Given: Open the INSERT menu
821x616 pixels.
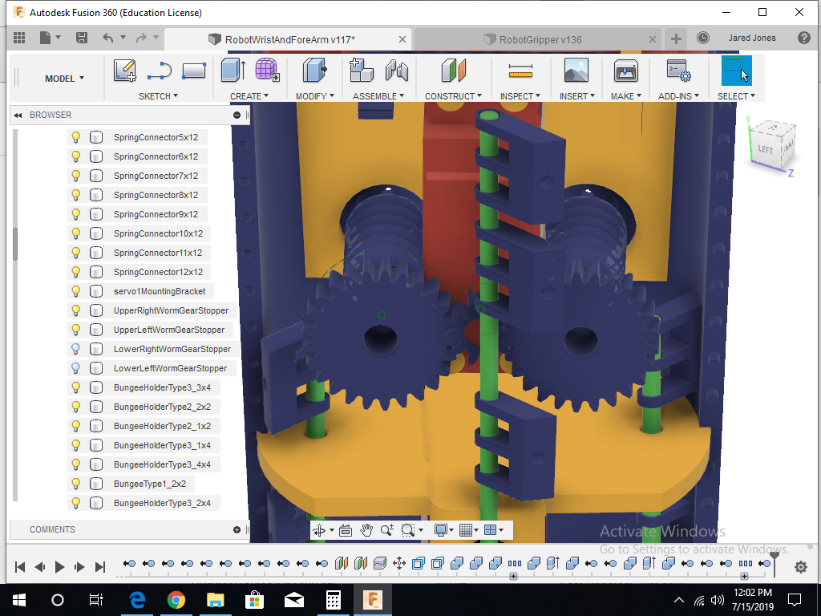Looking at the screenshot, I should [x=576, y=96].
